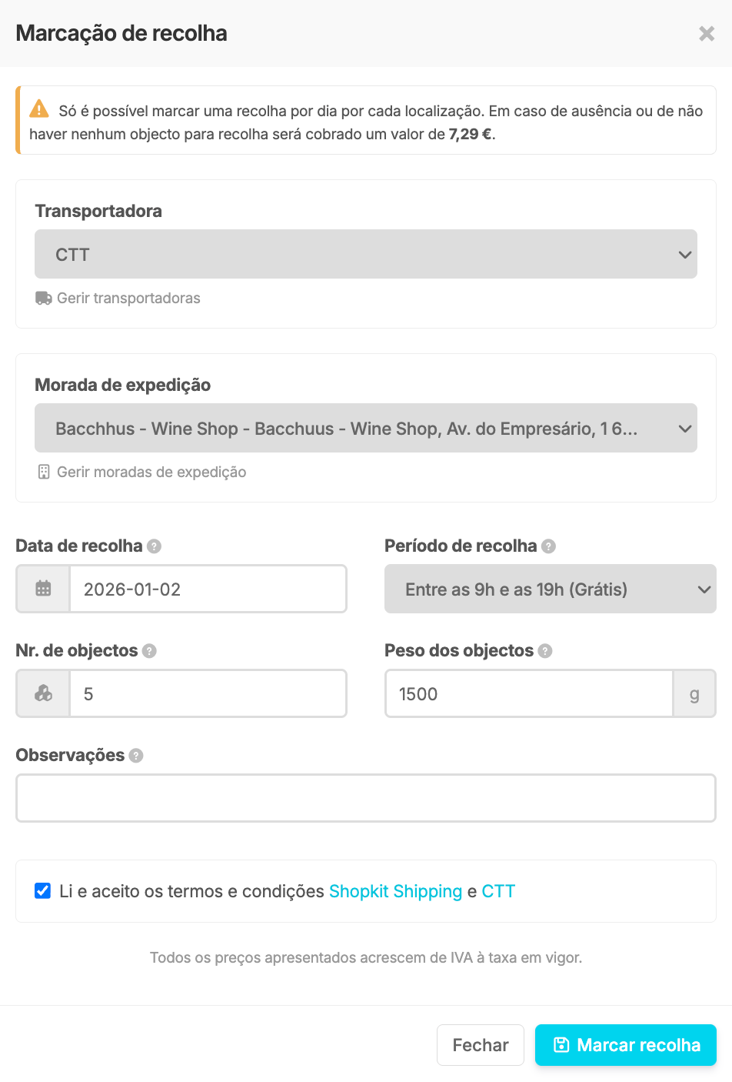Click help icon next to Nr. de objectos
Viewport: 732px width, 1082px height.
coord(150,651)
